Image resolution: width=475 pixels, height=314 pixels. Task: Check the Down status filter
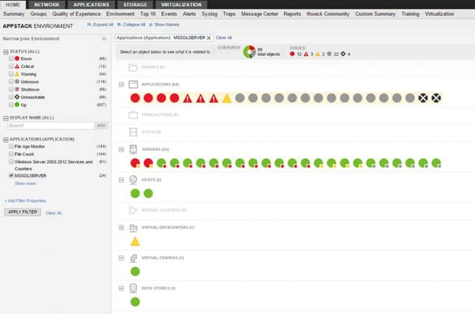coord(11,58)
